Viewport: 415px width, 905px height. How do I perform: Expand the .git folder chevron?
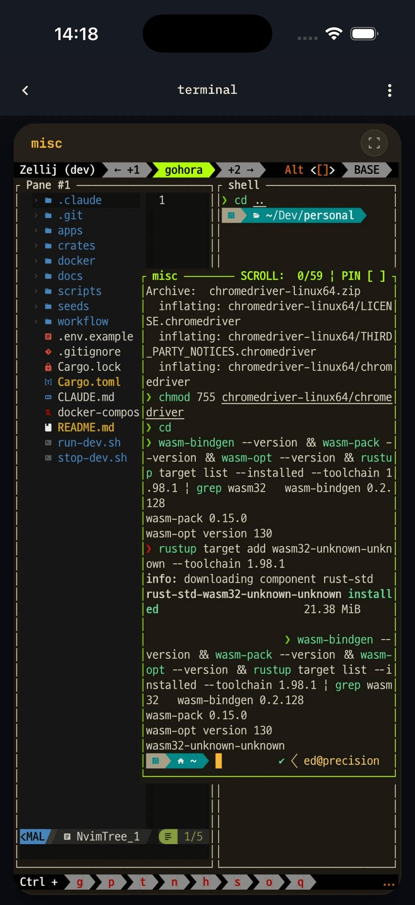[36, 216]
